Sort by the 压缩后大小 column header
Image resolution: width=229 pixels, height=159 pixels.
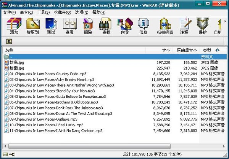coord(186,51)
